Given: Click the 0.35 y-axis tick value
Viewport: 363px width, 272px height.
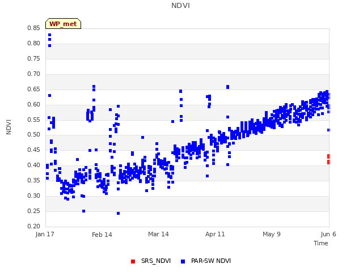Looking at the screenshot, I should [33, 180].
